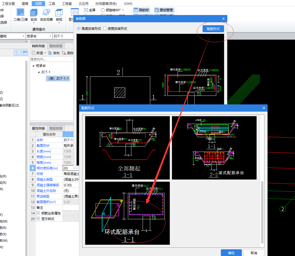Click the 截面形状 property link
The width and height of the screenshot is (295, 256).
pos(43,145)
